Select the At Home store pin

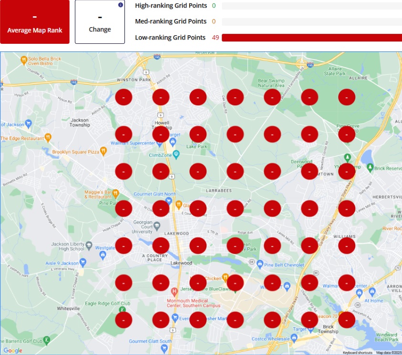(372, 292)
